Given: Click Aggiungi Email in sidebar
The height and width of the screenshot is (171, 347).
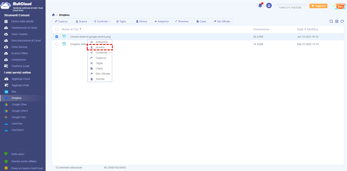Looking at the screenshot, I should pyautogui.click(x=20, y=85).
